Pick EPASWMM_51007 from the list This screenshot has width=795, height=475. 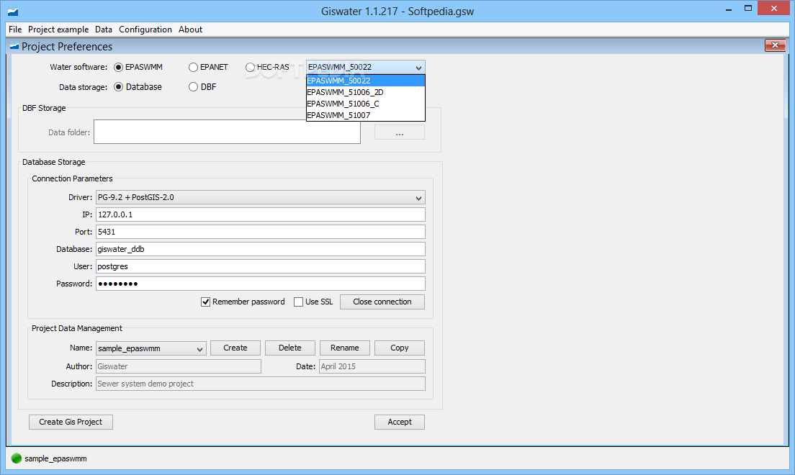tap(366, 115)
